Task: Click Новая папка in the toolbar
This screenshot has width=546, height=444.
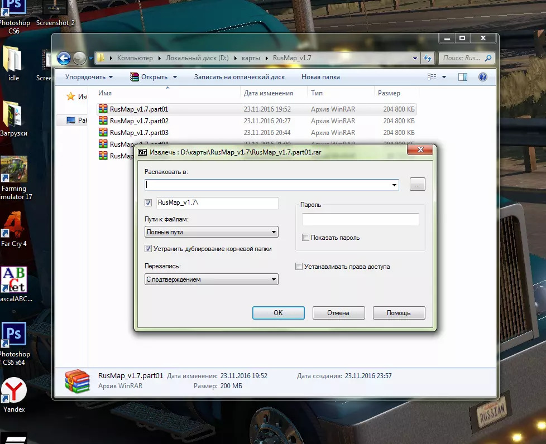Action: pyautogui.click(x=320, y=77)
